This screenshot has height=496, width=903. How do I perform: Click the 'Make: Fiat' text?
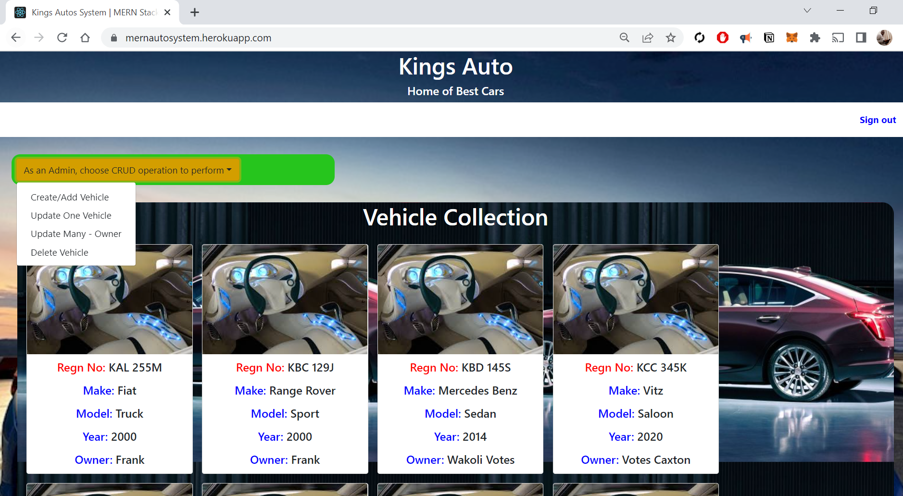pyautogui.click(x=110, y=391)
